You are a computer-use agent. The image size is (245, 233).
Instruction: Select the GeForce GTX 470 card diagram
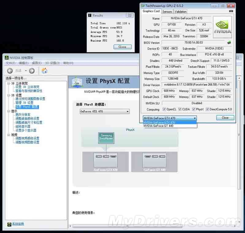pos(105,162)
